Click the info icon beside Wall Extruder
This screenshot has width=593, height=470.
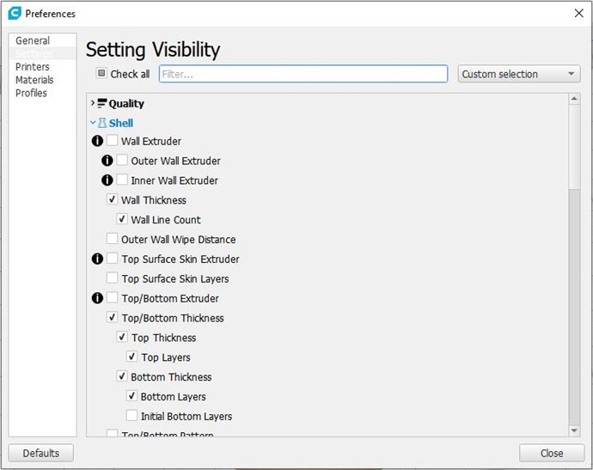97,141
